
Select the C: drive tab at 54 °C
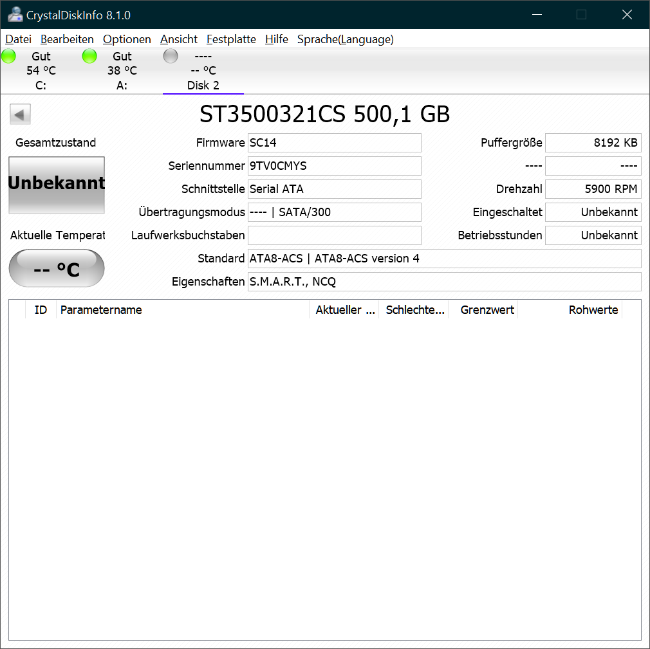(x=41, y=71)
